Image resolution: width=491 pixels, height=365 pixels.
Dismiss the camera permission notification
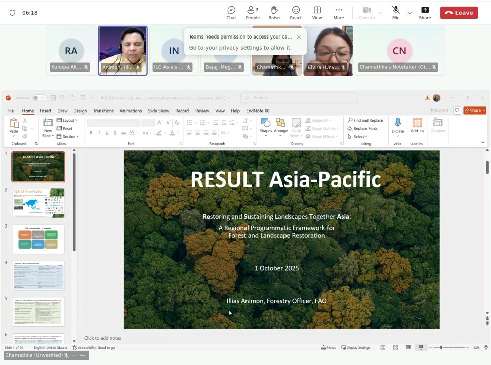[x=299, y=36]
